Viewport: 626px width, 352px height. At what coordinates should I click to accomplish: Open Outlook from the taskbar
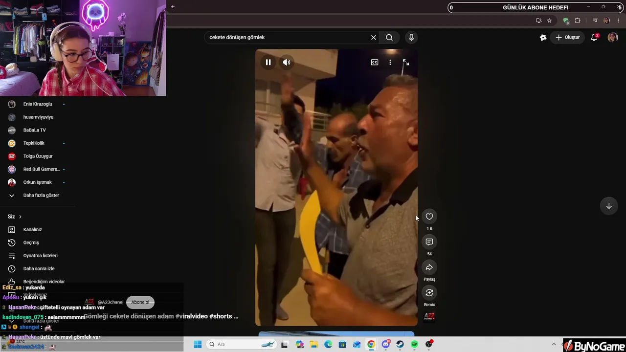click(x=357, y=344)
